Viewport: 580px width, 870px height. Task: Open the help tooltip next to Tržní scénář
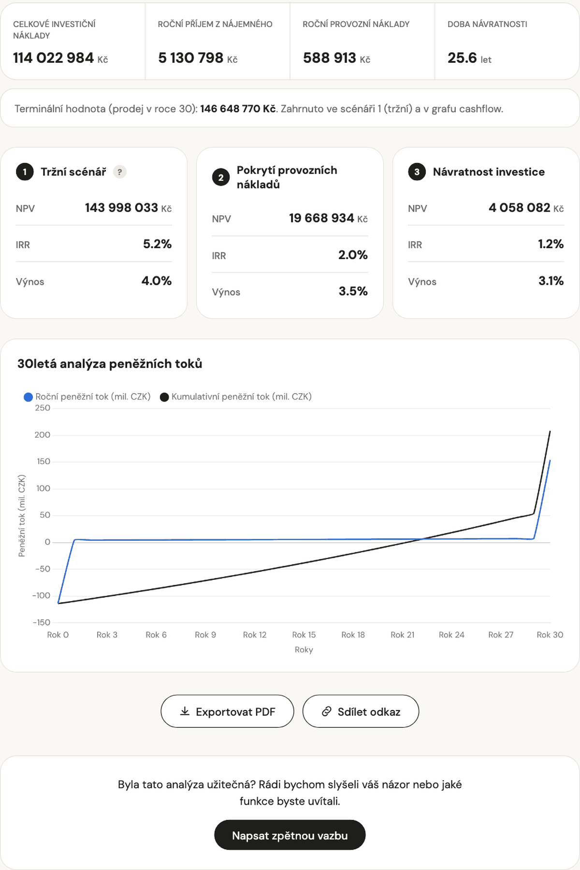(x=120, y=172)
